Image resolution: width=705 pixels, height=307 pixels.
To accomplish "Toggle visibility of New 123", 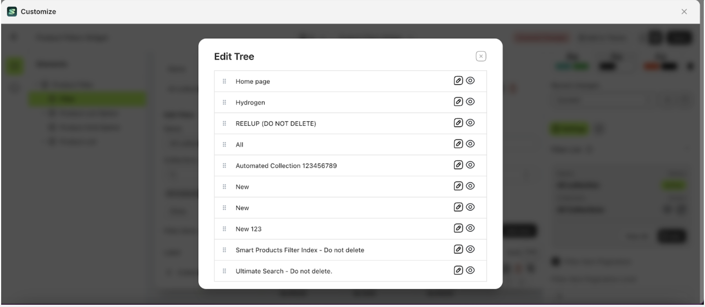I will [x=470, y=228].
